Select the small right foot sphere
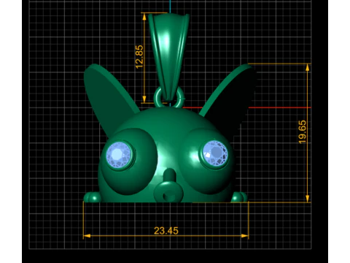The image size is (350, 263). [239, 197]
